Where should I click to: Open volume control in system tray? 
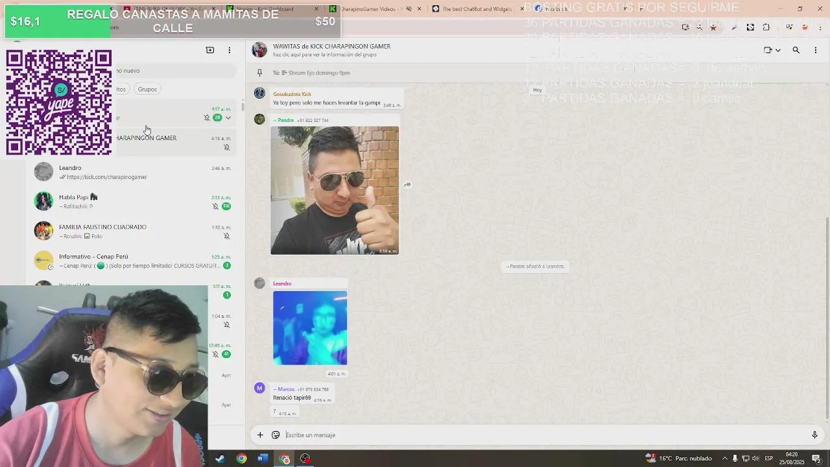[x=755, y=459]
